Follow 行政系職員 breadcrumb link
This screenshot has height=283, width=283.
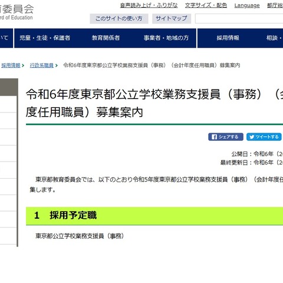(41, 65)
